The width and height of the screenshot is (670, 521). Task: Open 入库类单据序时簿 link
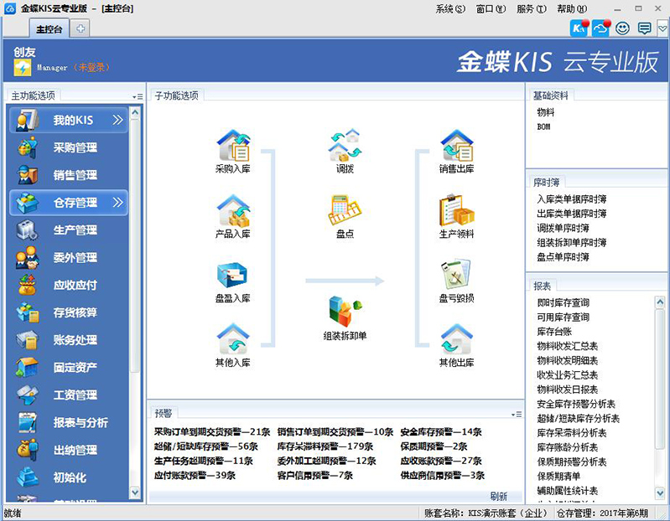pos(572,199)
